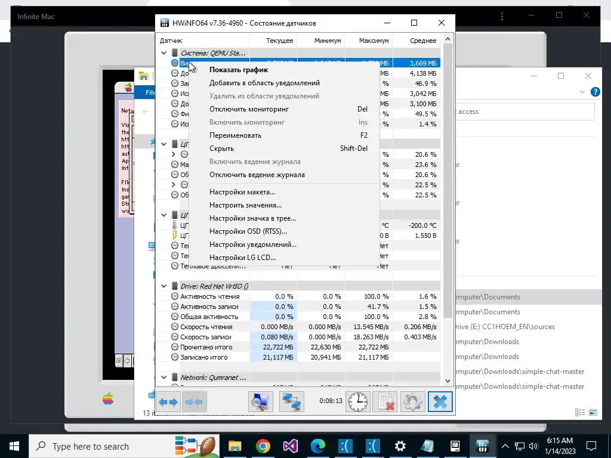Open sensor settings gear icon in HWiNFO

pyautogui.click(x=412, y=401)
